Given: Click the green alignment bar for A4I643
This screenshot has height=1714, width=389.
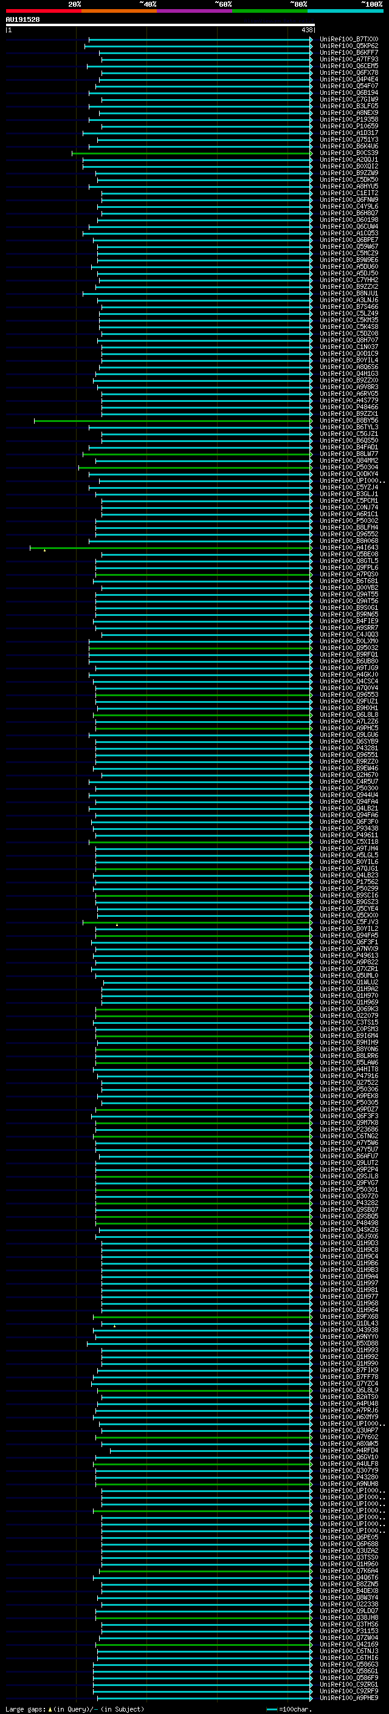Looking at the screenshot, I should (171, 548).
